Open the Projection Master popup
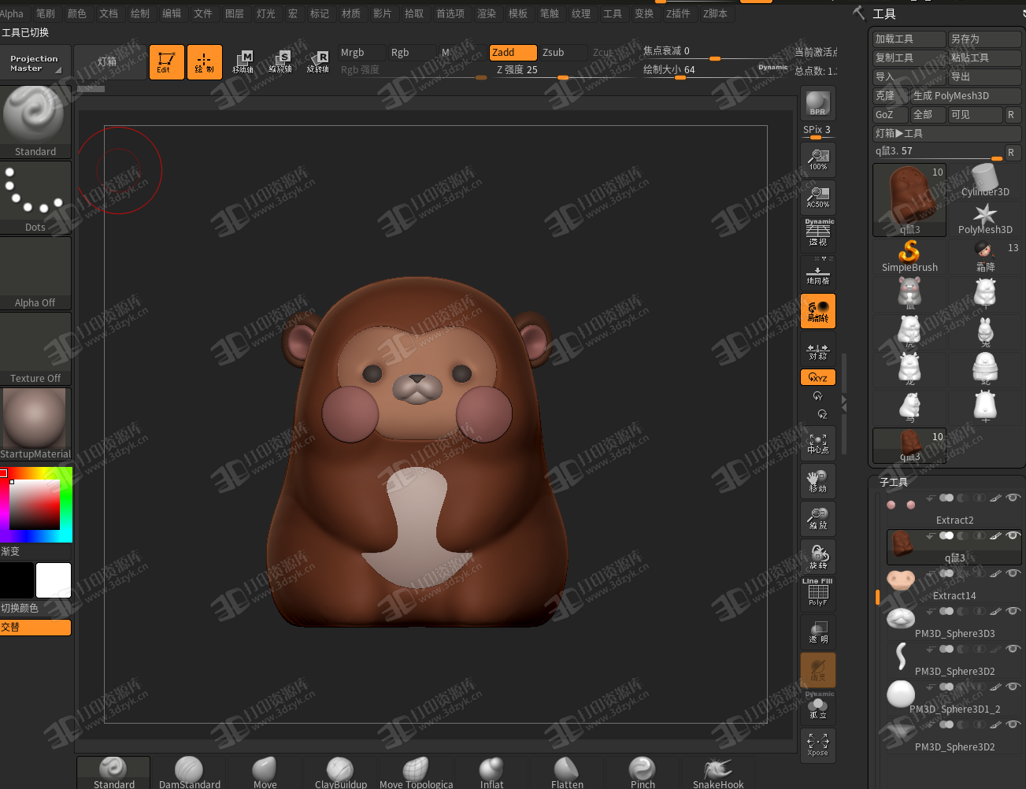This screenshot has height=789, width=1026. (x=35, y=63)
